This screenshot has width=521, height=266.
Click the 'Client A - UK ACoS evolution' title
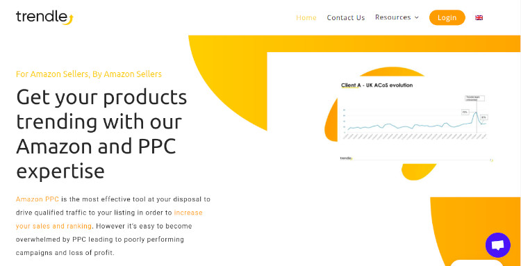click(x=377, y=85)
